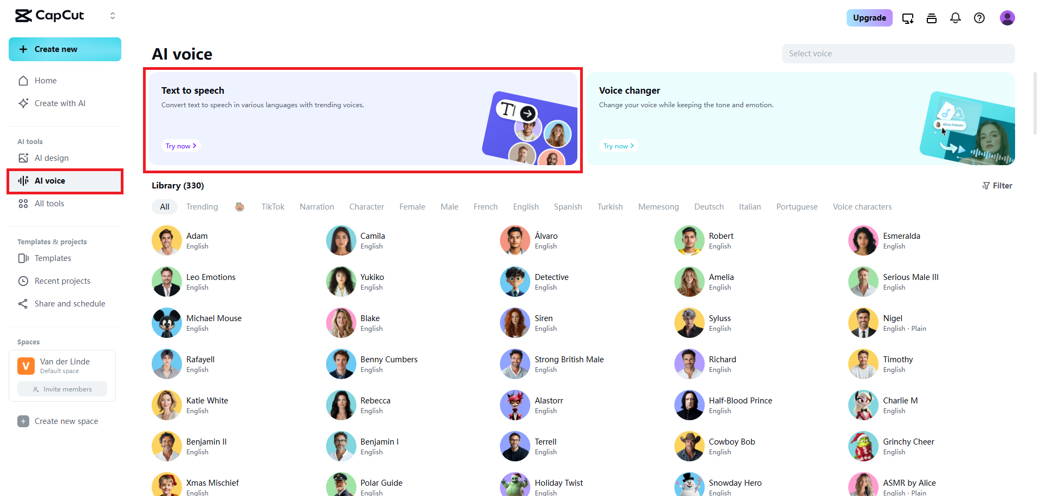Select the Voice characters library tab

(862, 207)
